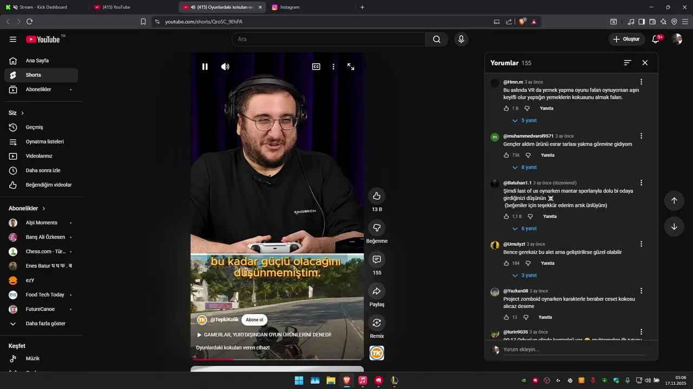
Task: Reply to @Hmn.m with Yanıtla
Action: click(x=546, y=109)
